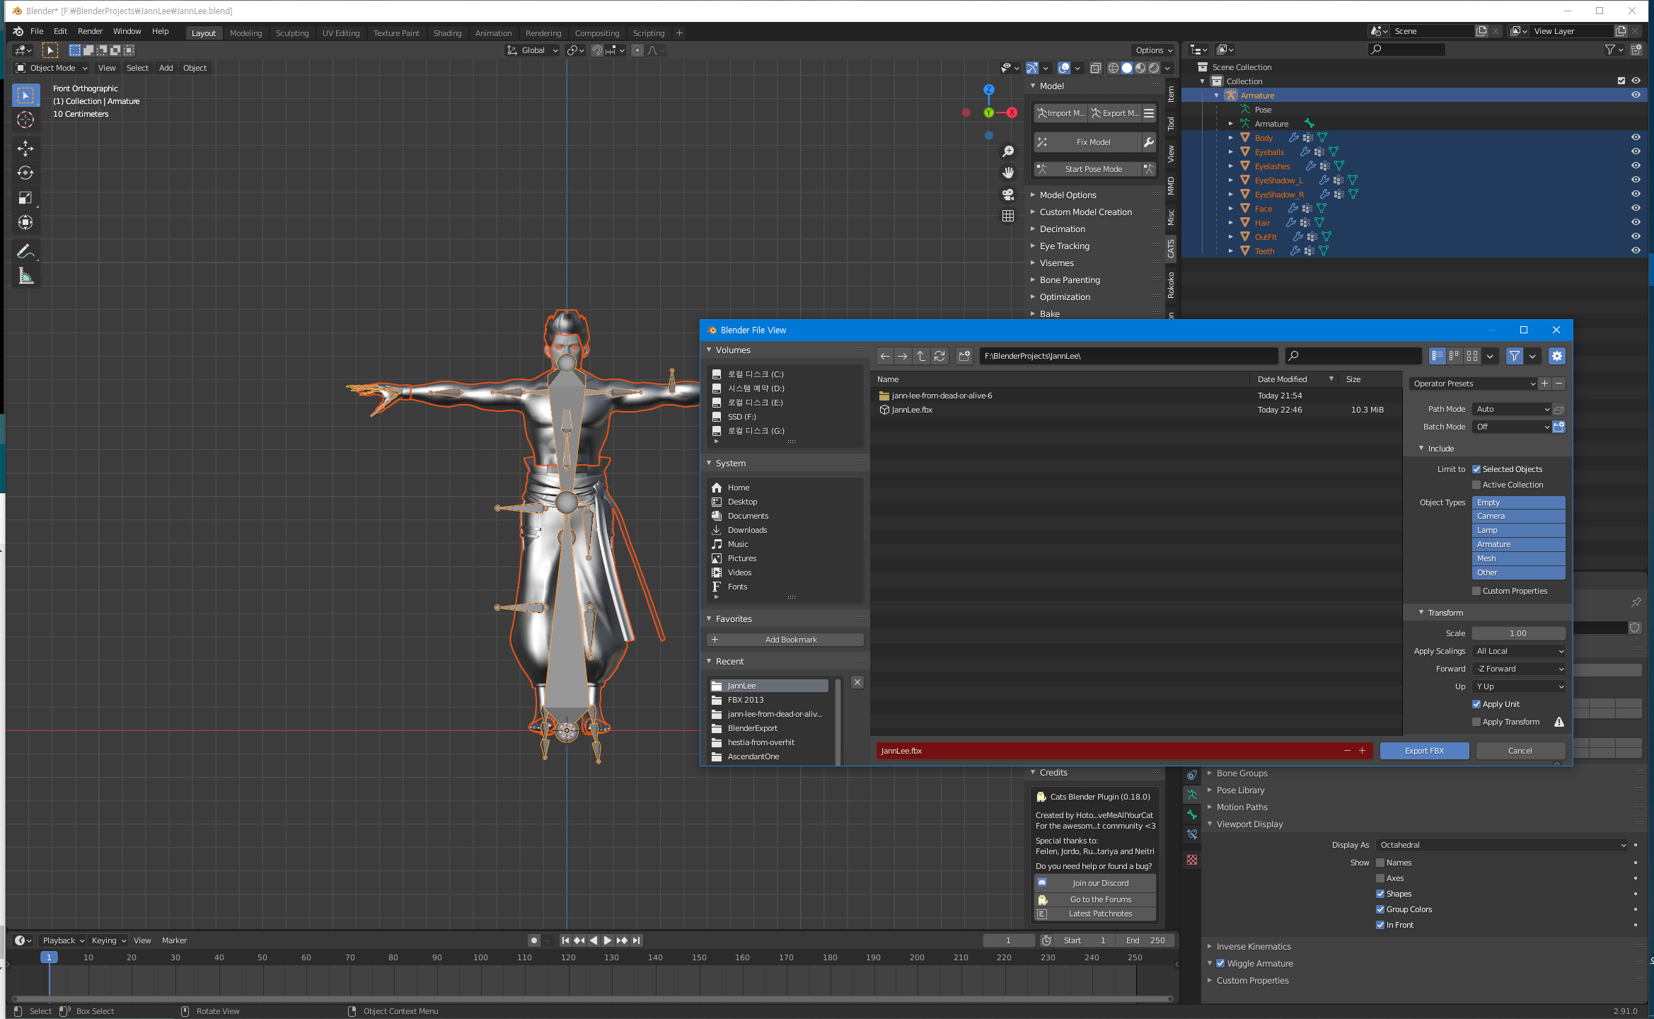Enable Custom Properties checkbox

[1476, 591]
